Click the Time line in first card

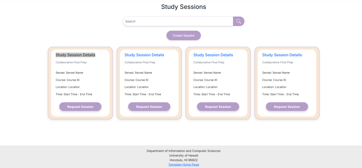[x=74, y=94]
